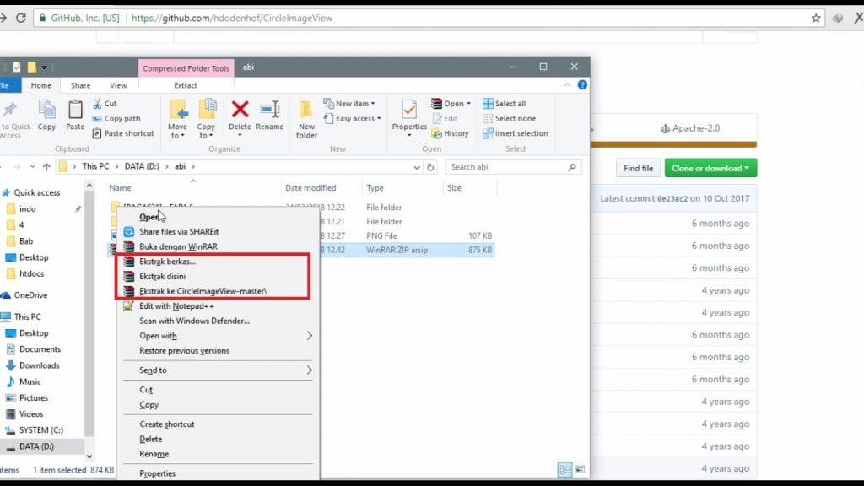Click Select all in ribbon
This screenshot has height=486, width=864.
[x=505, y=104]
